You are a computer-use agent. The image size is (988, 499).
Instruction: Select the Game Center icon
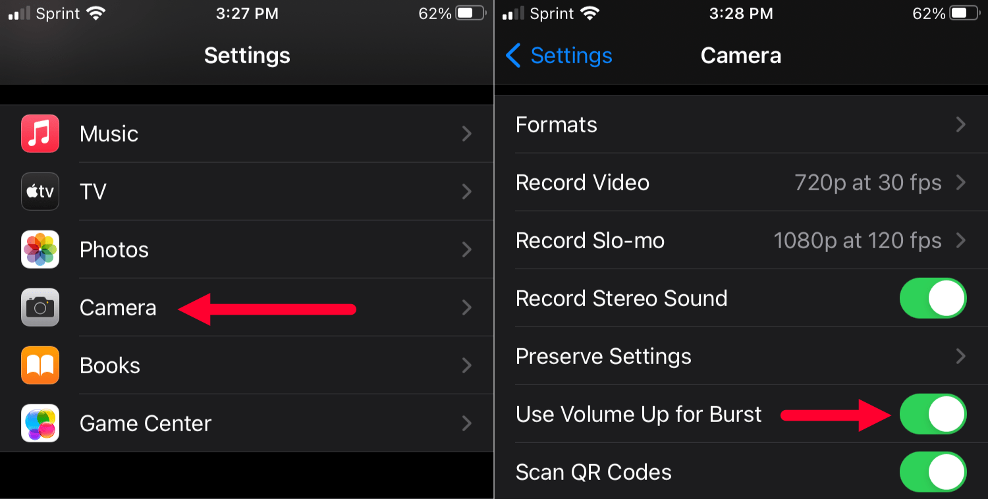tap(40, 423)
